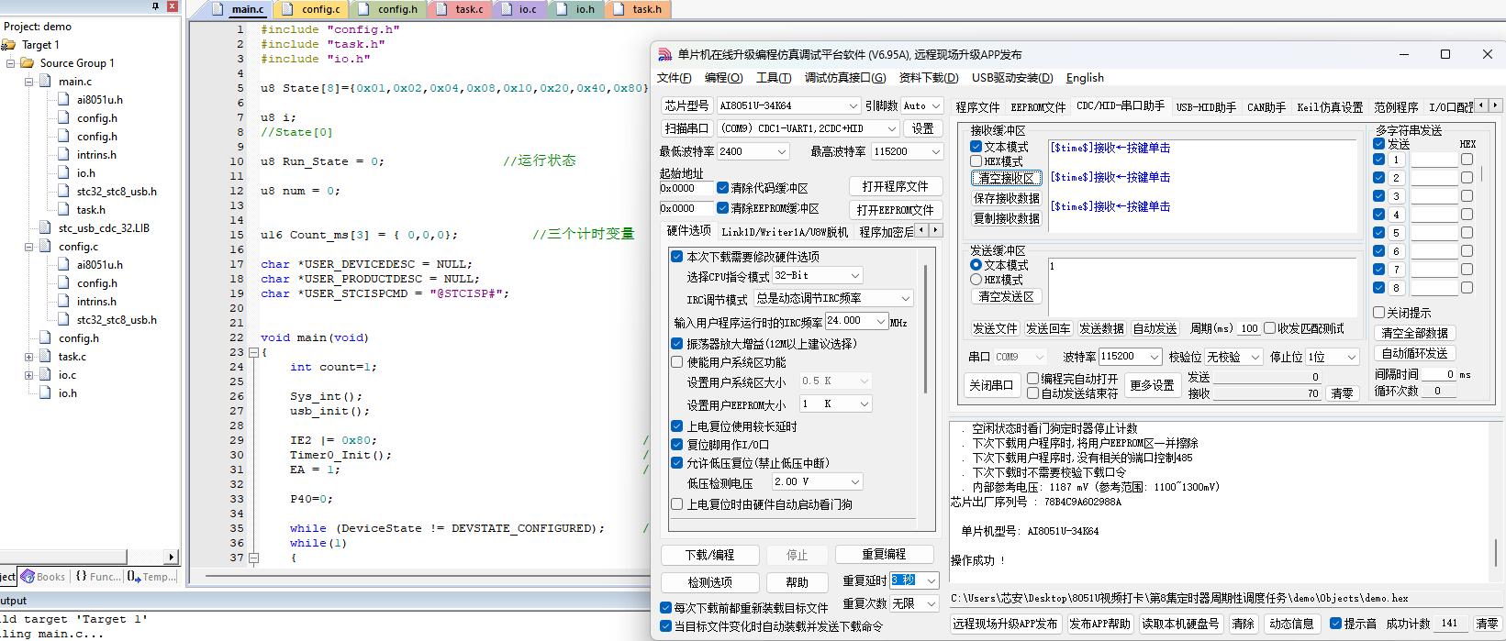Collapse main.c node in project tree
1506x641 pixels.
[28, 82]
